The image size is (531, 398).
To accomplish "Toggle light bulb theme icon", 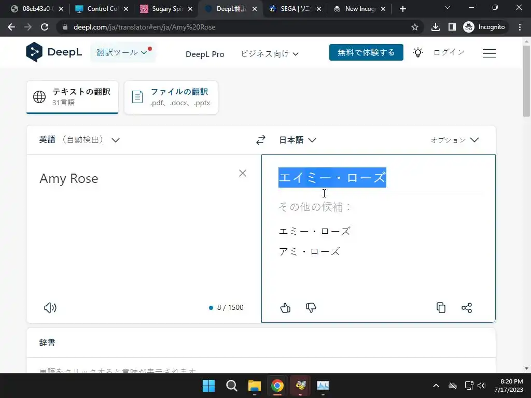I will pos(418,52).
